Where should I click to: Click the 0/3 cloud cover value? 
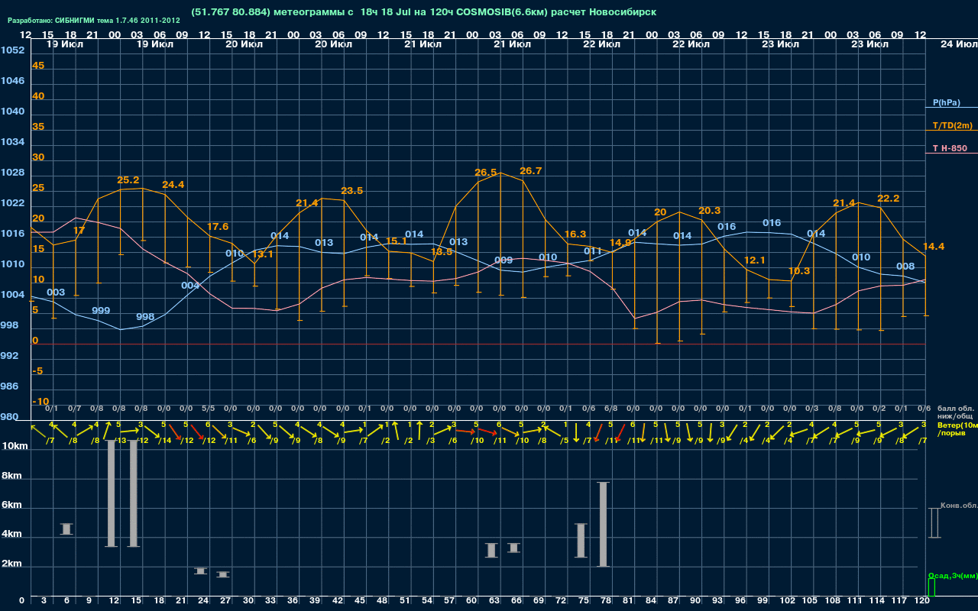click(x=811, y=409)
